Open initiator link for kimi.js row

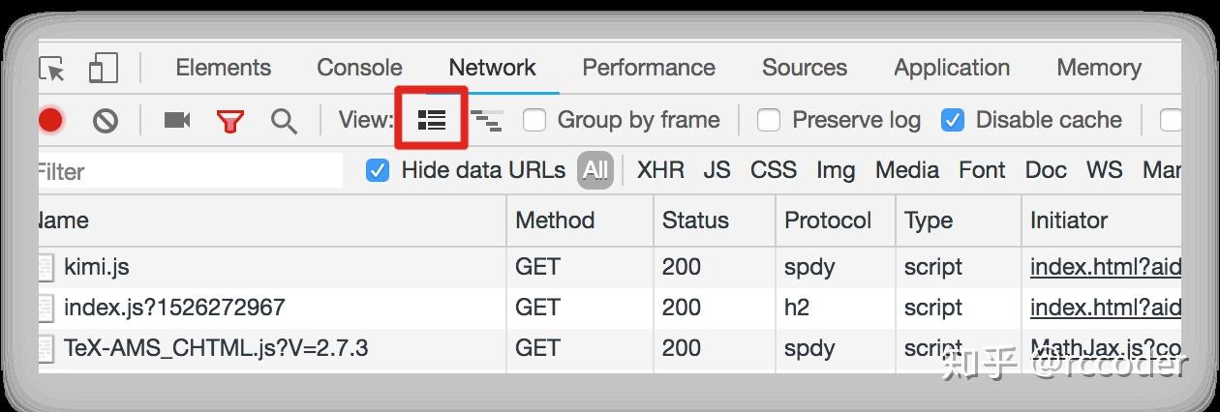point(1105,267)
